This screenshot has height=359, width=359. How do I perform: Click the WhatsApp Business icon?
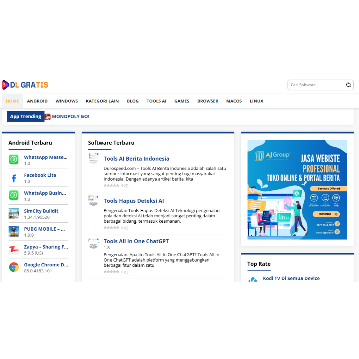click(x=14, y=195)
